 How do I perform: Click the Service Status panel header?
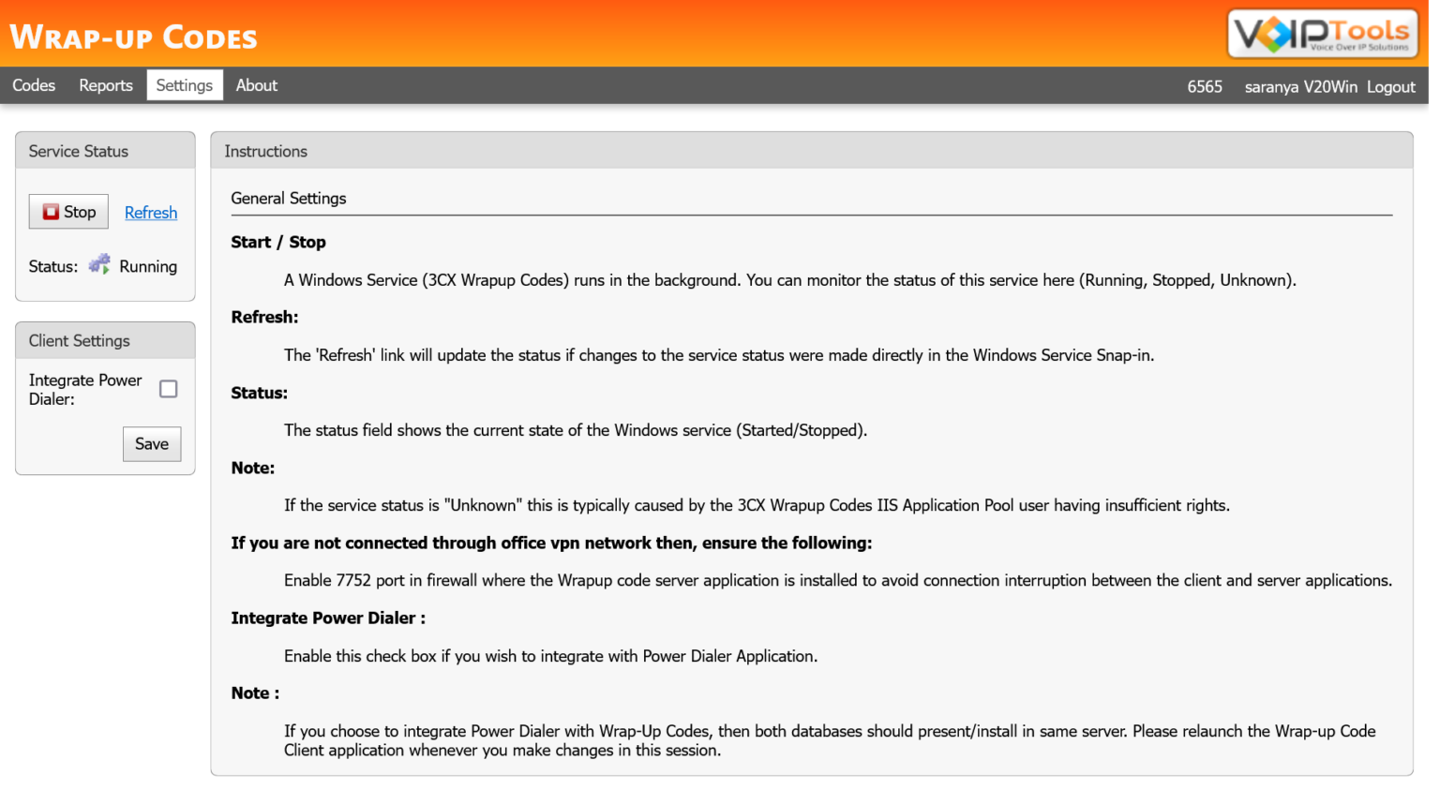[x=77, y=151]
